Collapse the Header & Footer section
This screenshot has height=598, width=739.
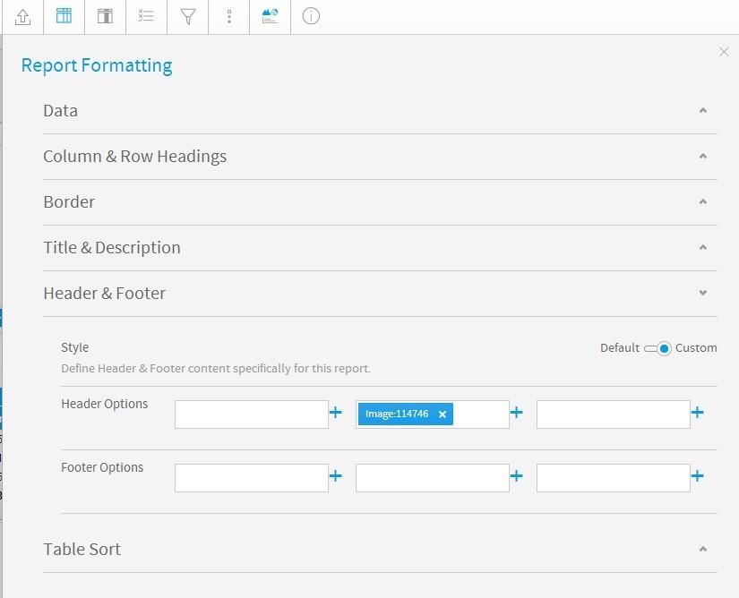702,292
